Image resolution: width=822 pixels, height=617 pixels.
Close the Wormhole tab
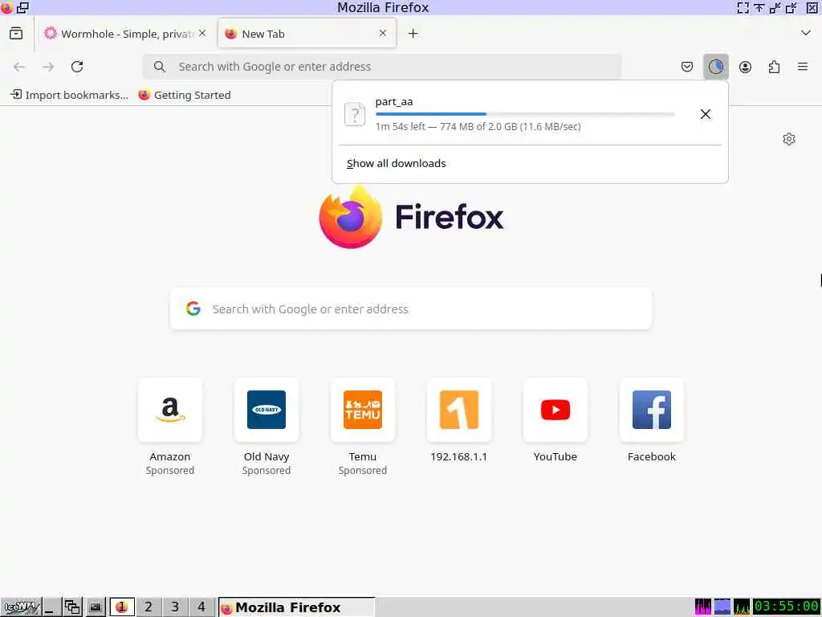[x=202, y=33]
